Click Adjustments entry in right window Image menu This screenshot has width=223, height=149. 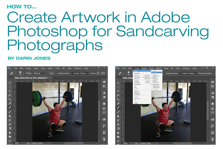point(142,73)
